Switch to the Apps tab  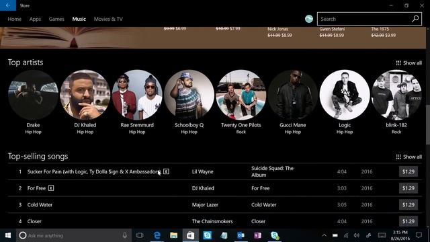[35, 19]
